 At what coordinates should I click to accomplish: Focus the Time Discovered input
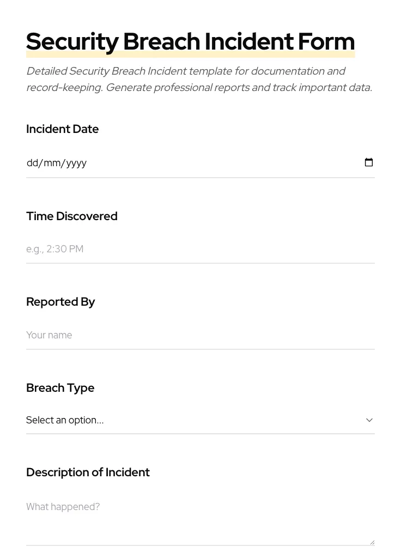click(163, 249)
